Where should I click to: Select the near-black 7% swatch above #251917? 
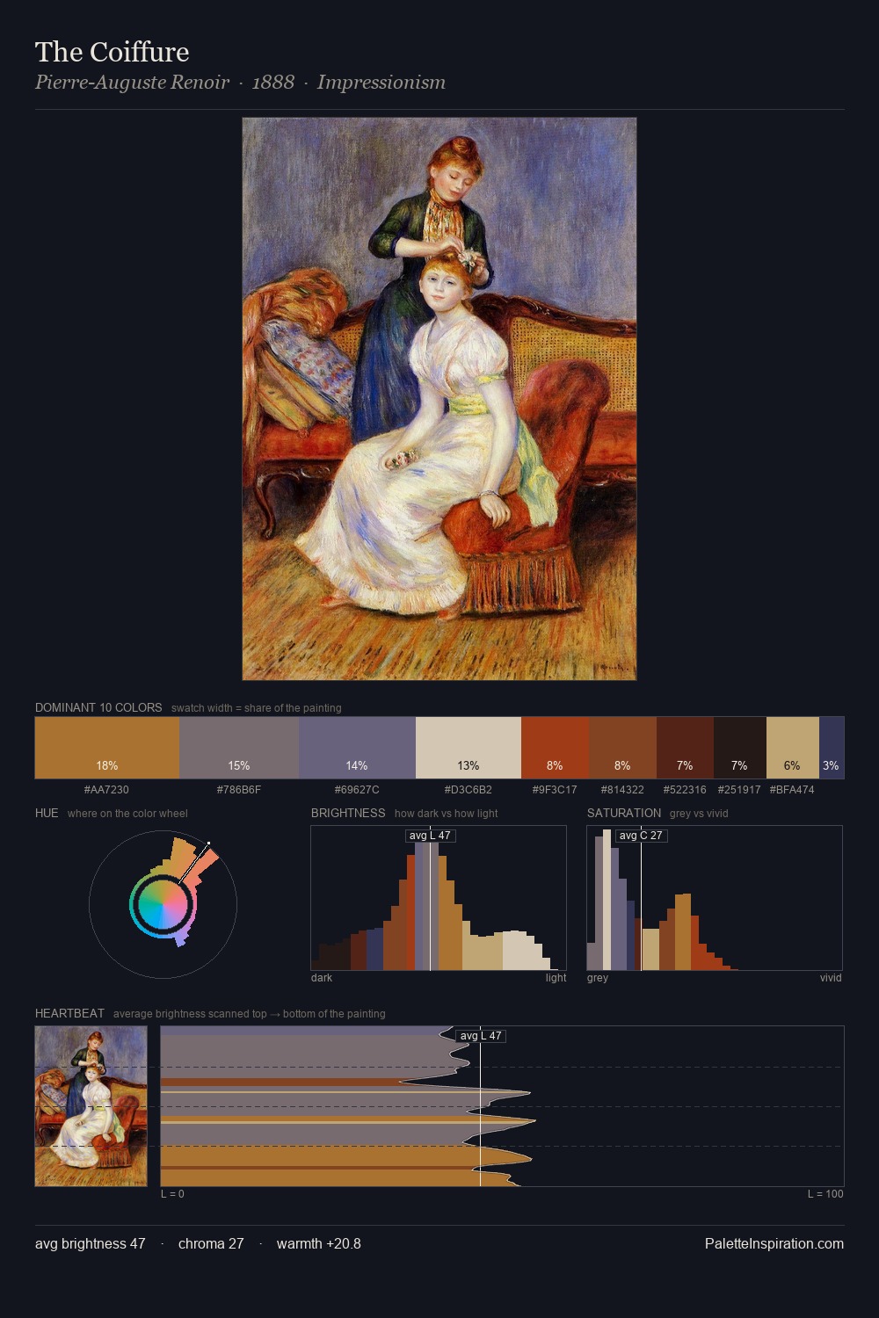(739, 748)
